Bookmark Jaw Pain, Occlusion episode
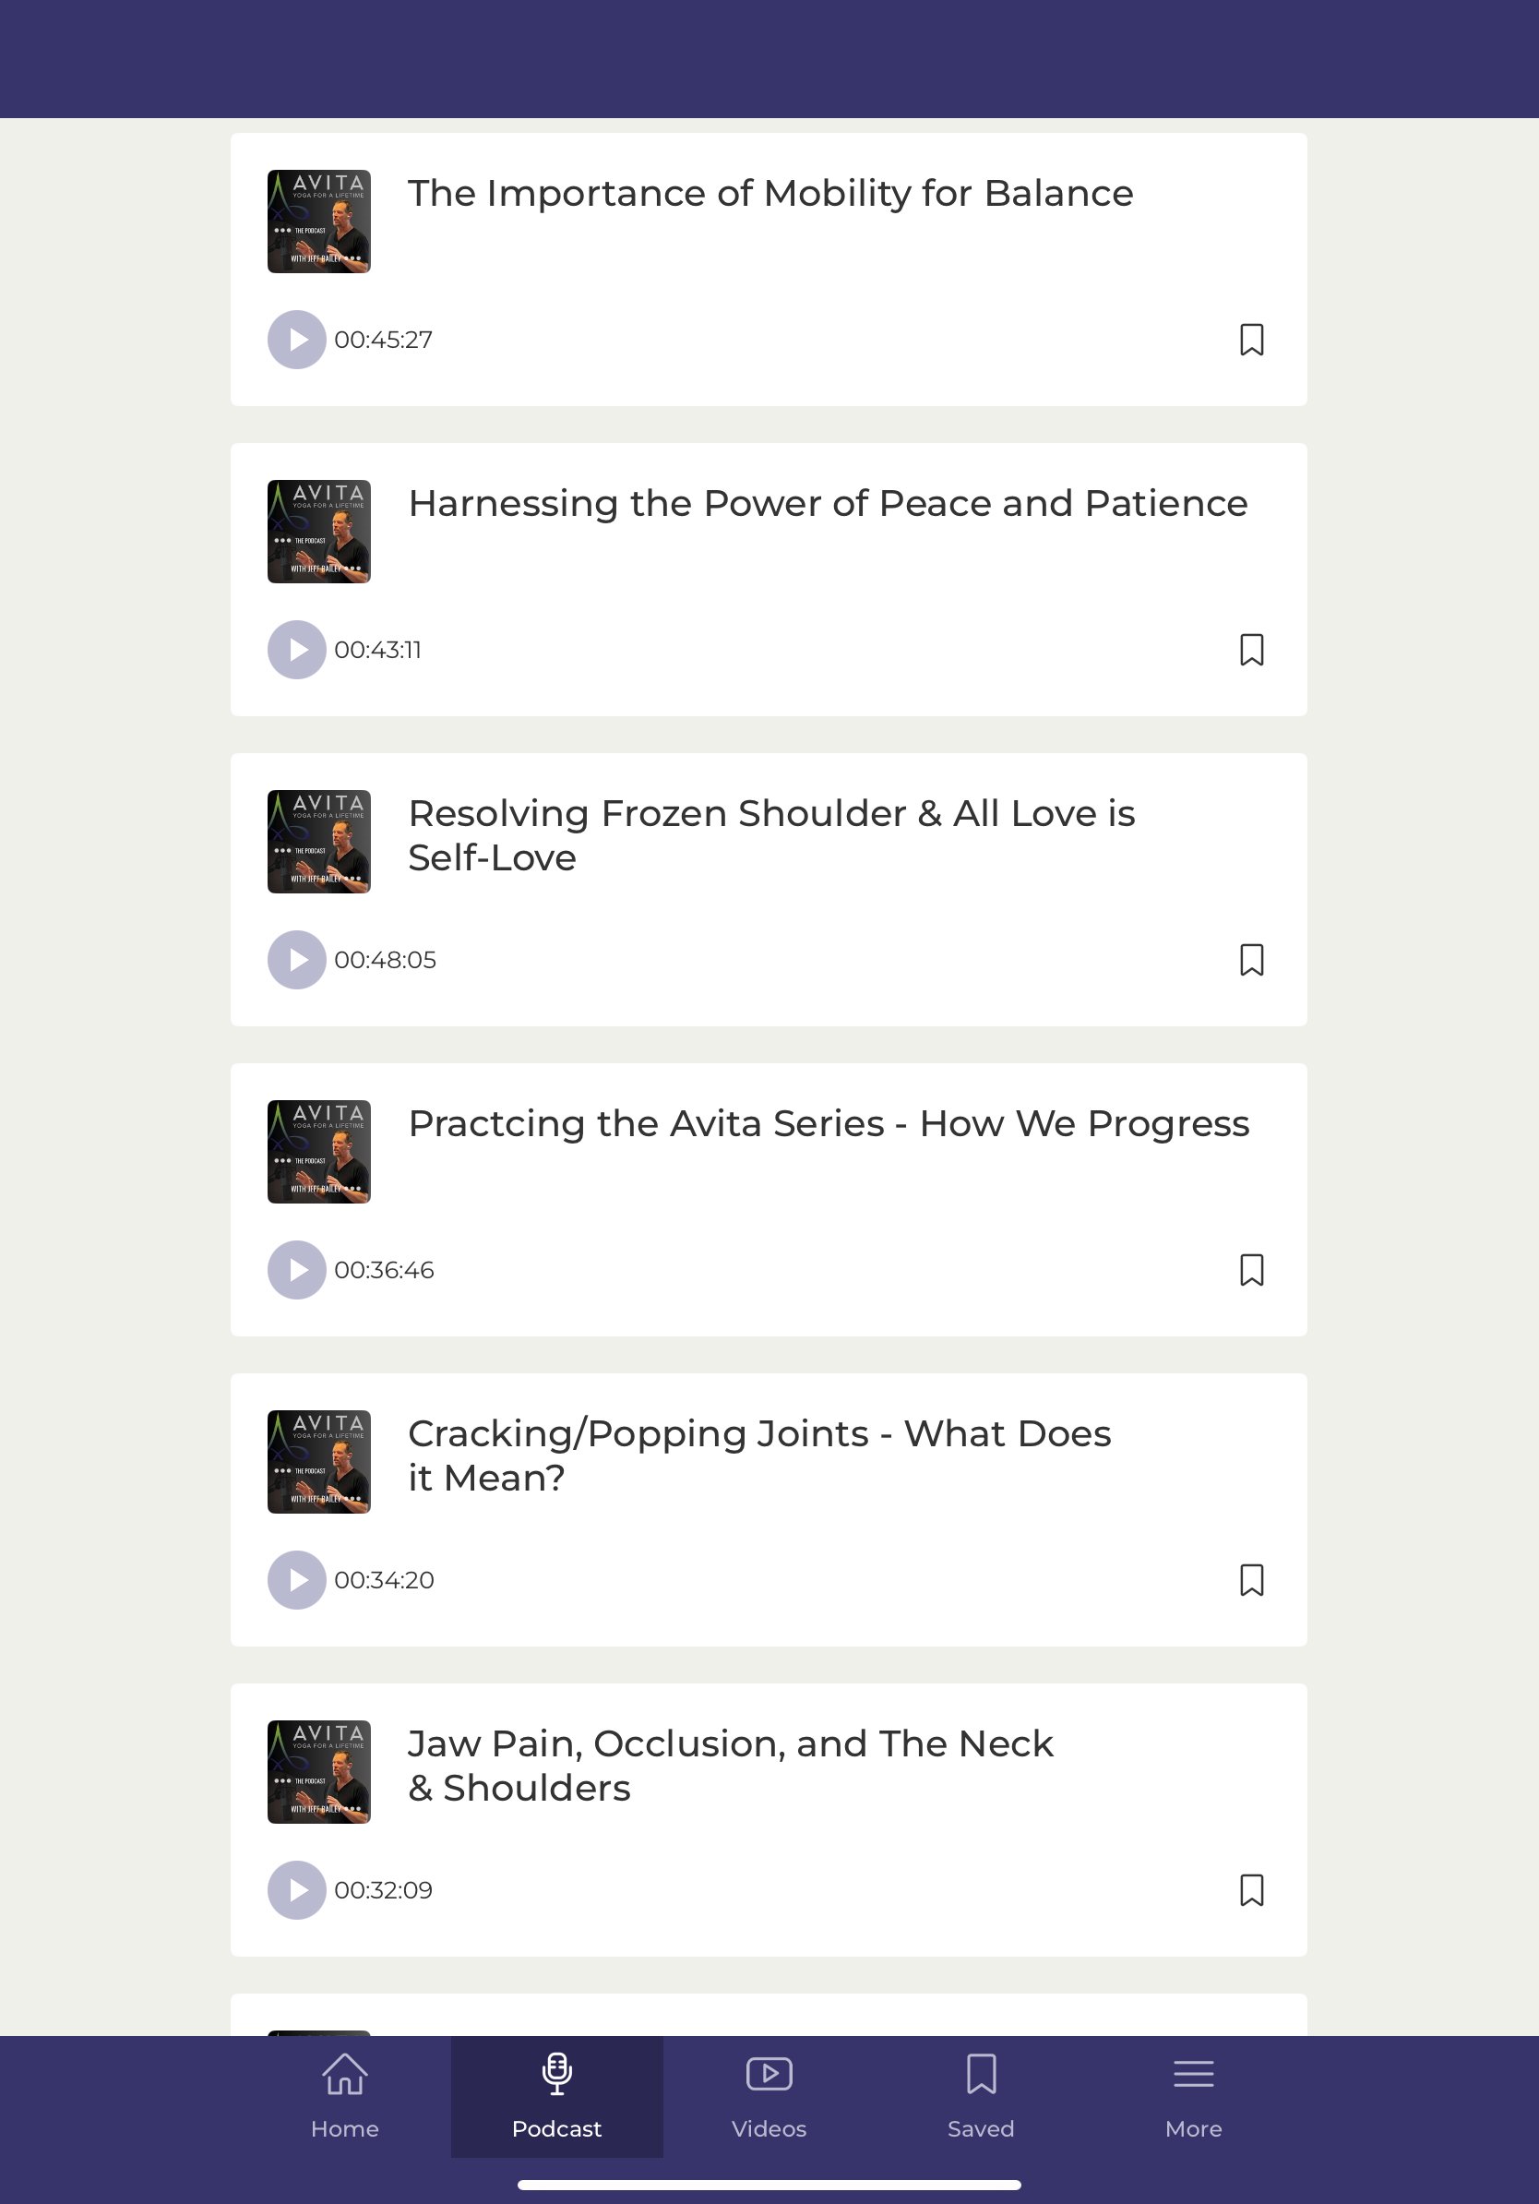The image size is (1539, 2204). tap(1251, 1890)
